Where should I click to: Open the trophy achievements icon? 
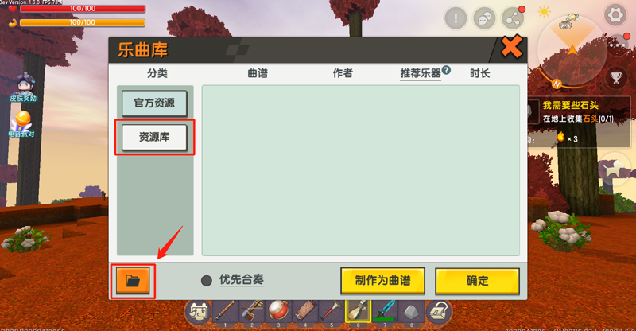tap(616, 78)
